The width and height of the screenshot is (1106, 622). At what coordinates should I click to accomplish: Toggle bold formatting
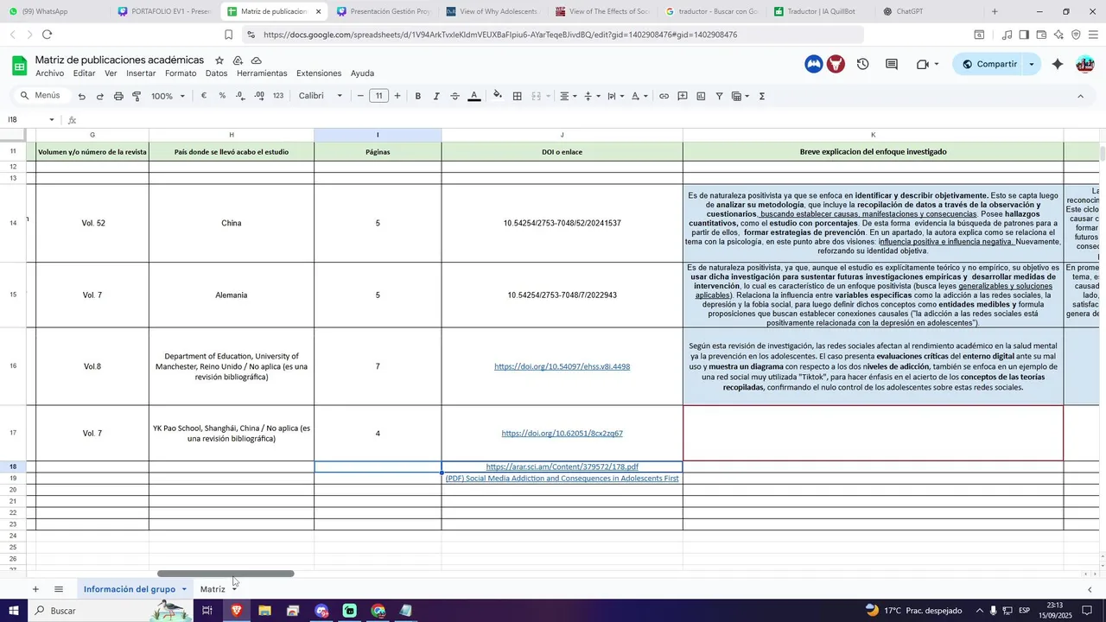click(418, 96)
